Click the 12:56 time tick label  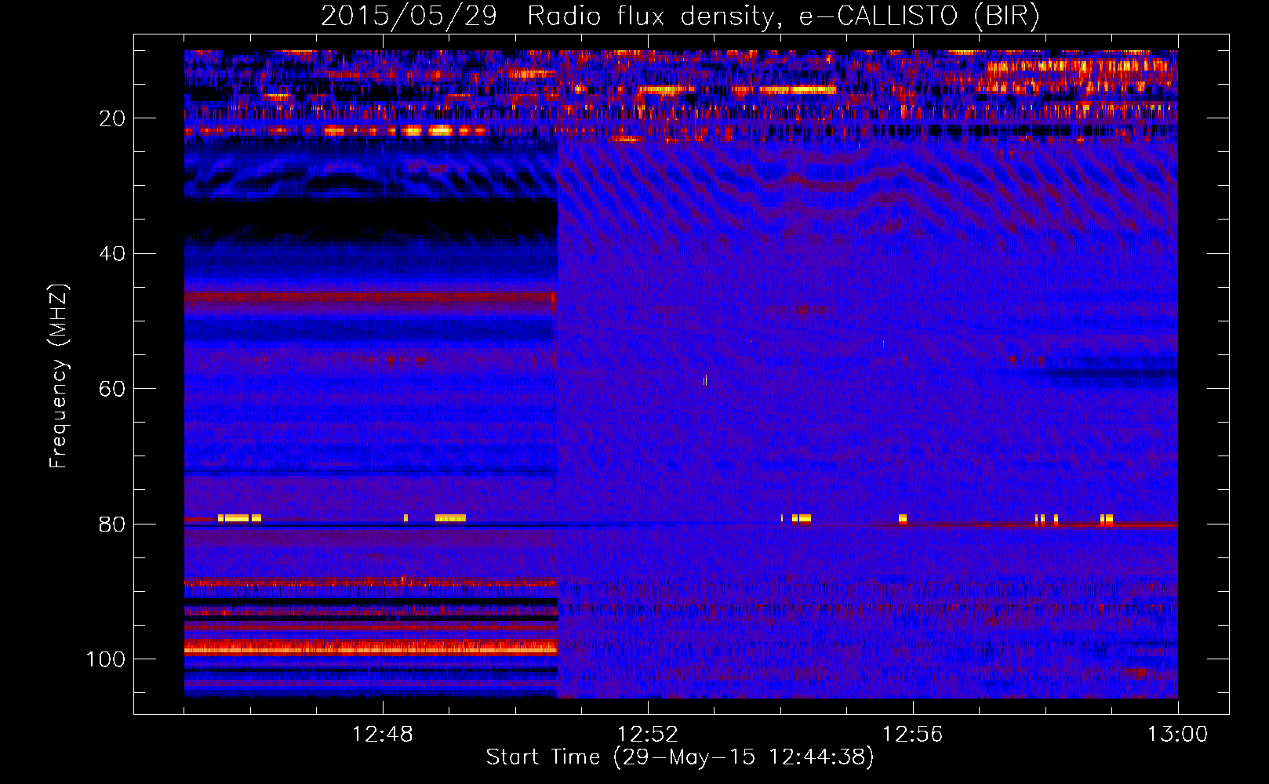point(913,735)
